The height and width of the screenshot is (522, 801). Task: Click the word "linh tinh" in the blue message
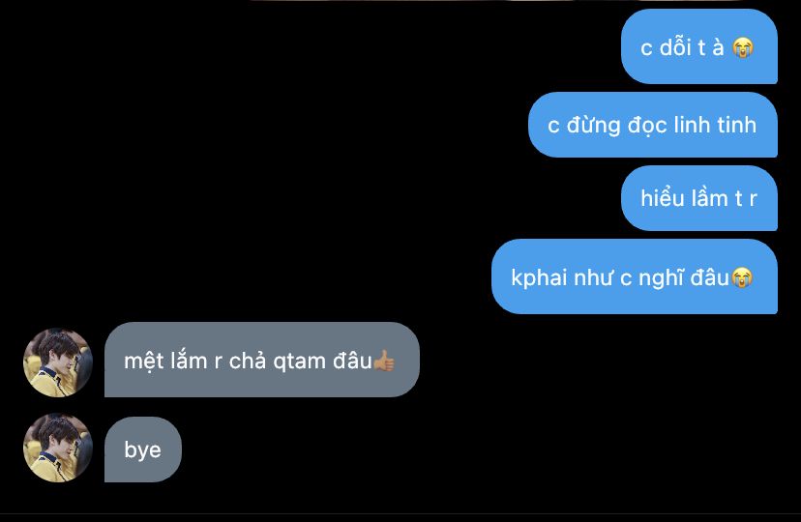coord(715,125)
